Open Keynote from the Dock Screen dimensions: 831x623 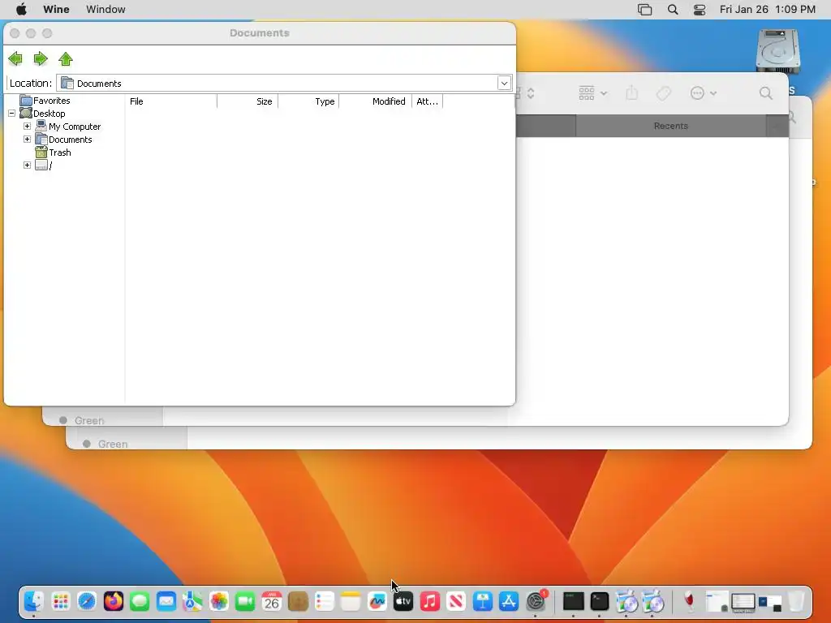pos(482,602)
